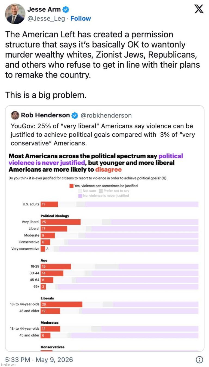Open the @Jesse_Leg handle
This screenshot has width=209, height=367.
46,19
